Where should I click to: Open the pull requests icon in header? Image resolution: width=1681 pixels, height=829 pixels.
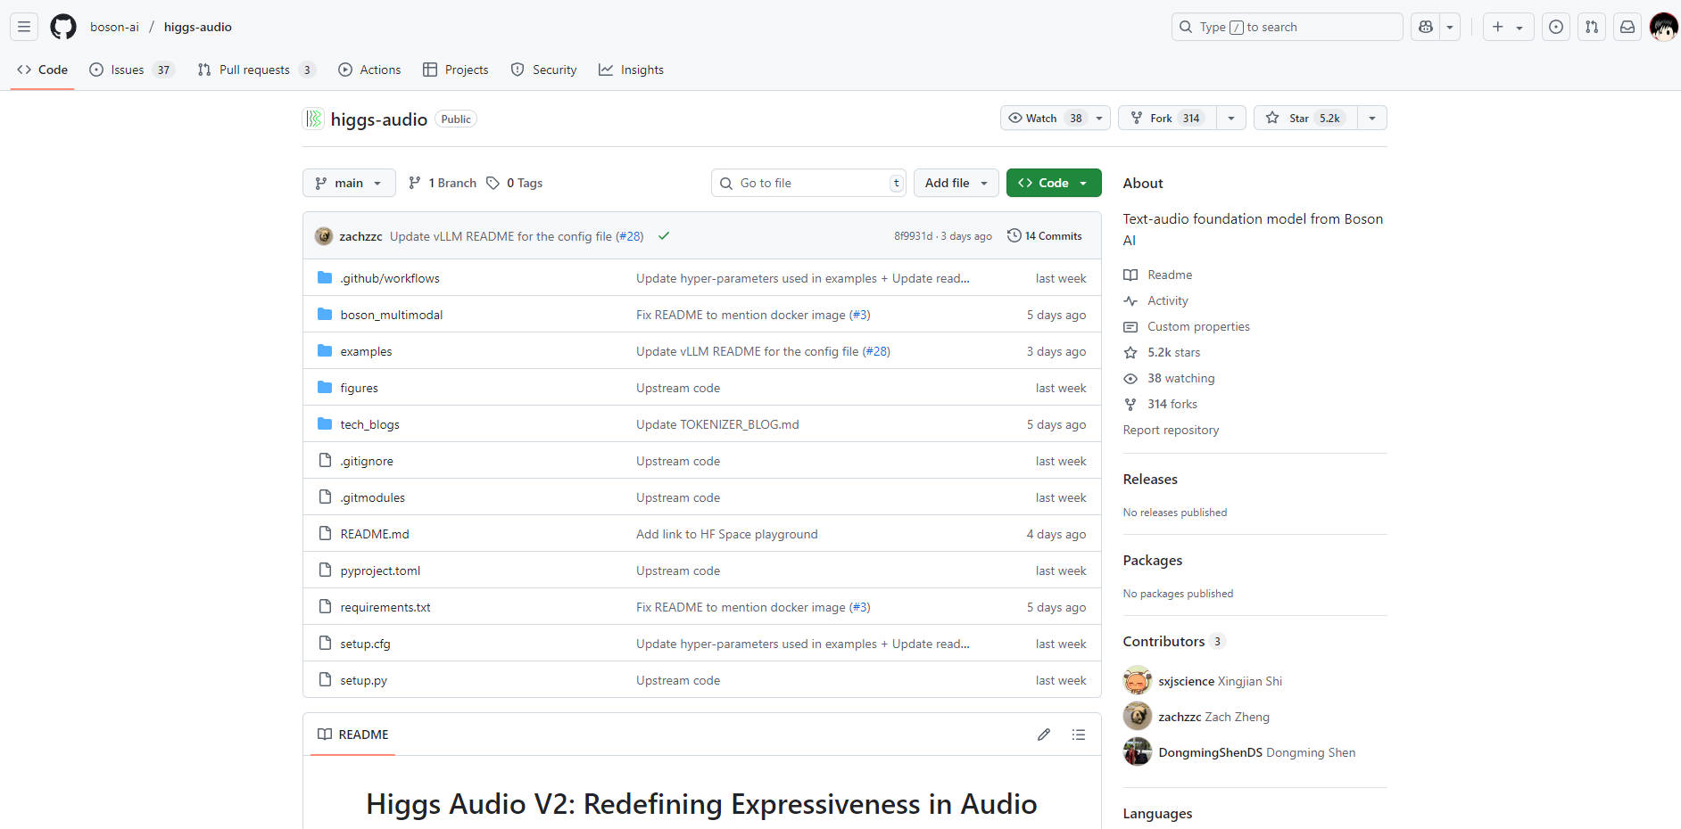(1592, 27)
